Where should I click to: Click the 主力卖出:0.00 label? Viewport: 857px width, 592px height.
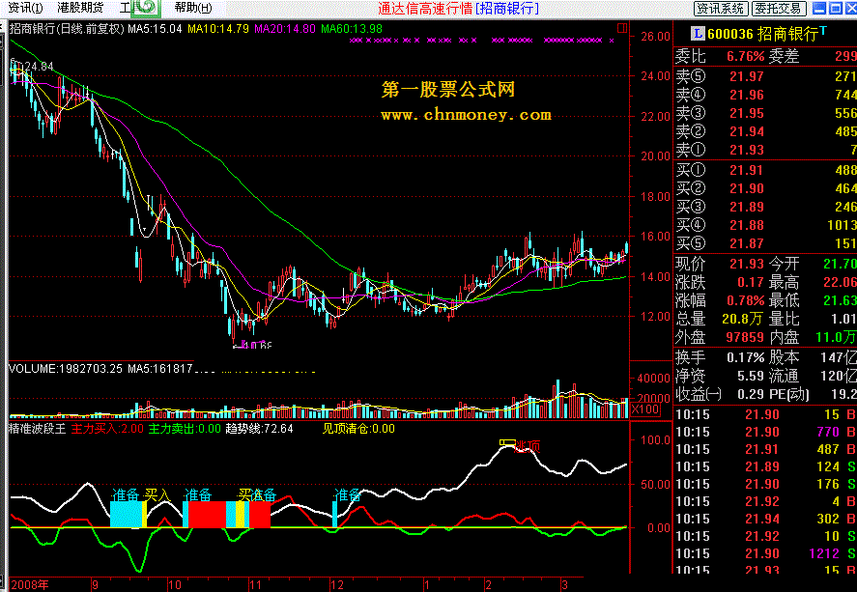(x=185, y=429)
